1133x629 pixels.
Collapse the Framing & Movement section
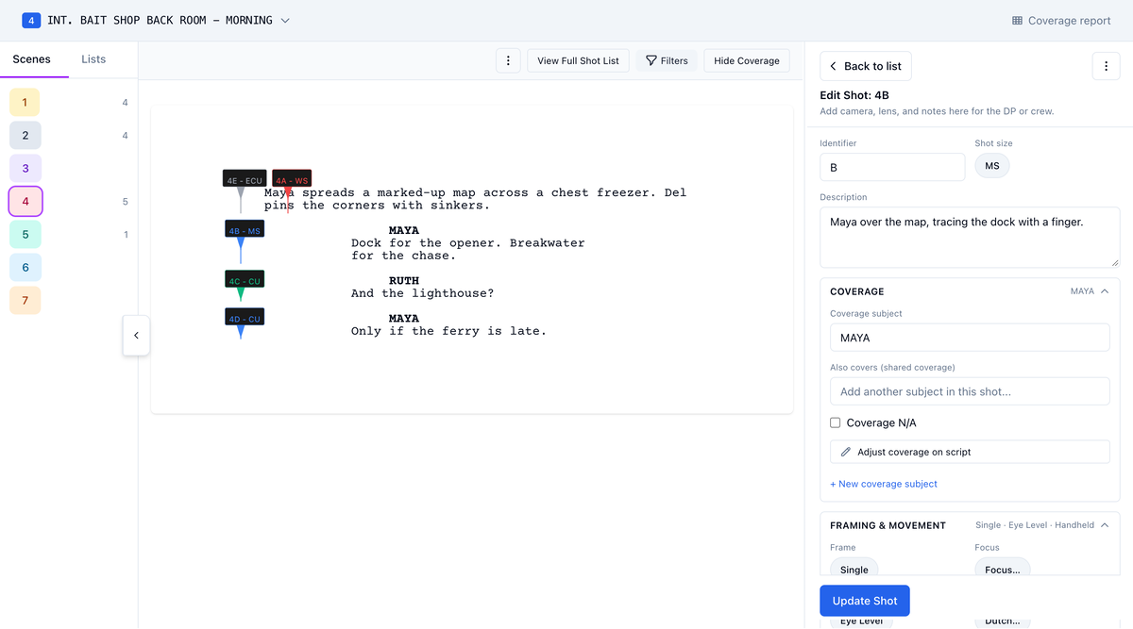coord(1105,525)
